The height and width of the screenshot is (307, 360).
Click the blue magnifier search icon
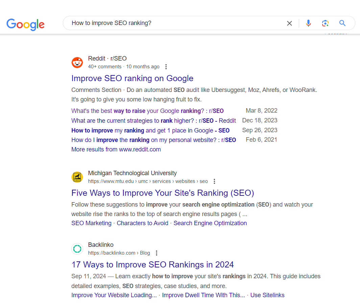pos(342,23)
